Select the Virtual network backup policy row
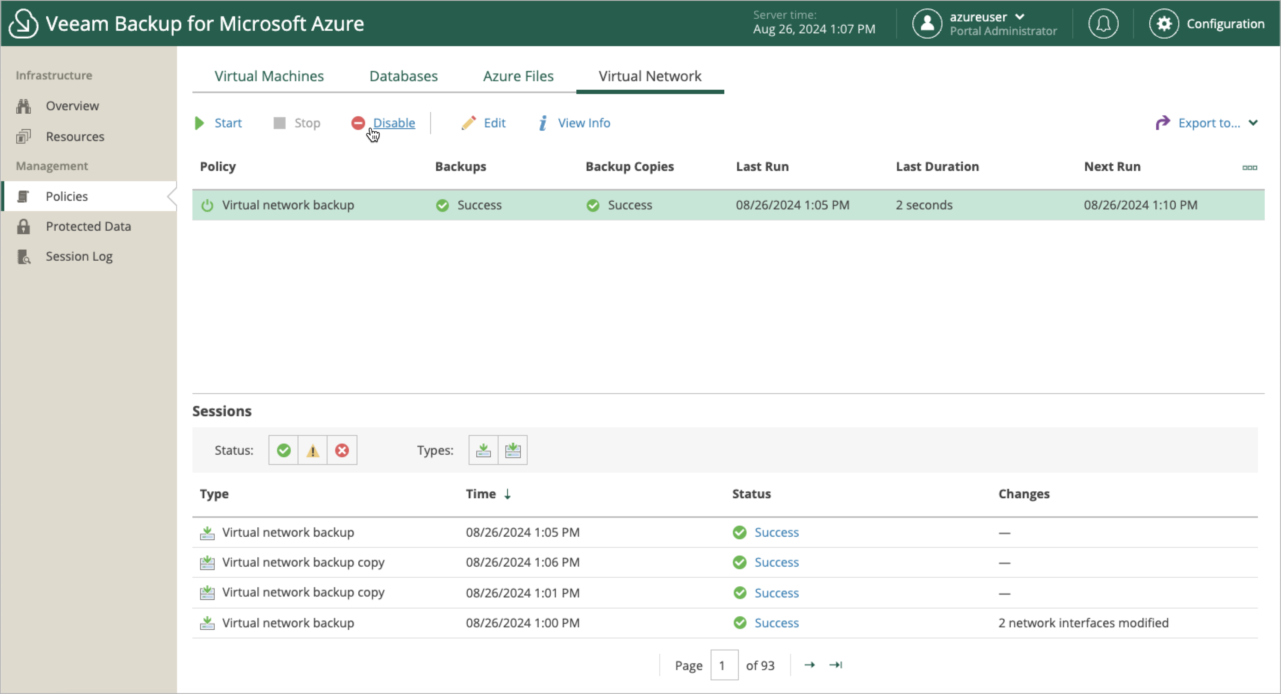The height and width of the screenshot is (694, 1281). pos(728,205)
